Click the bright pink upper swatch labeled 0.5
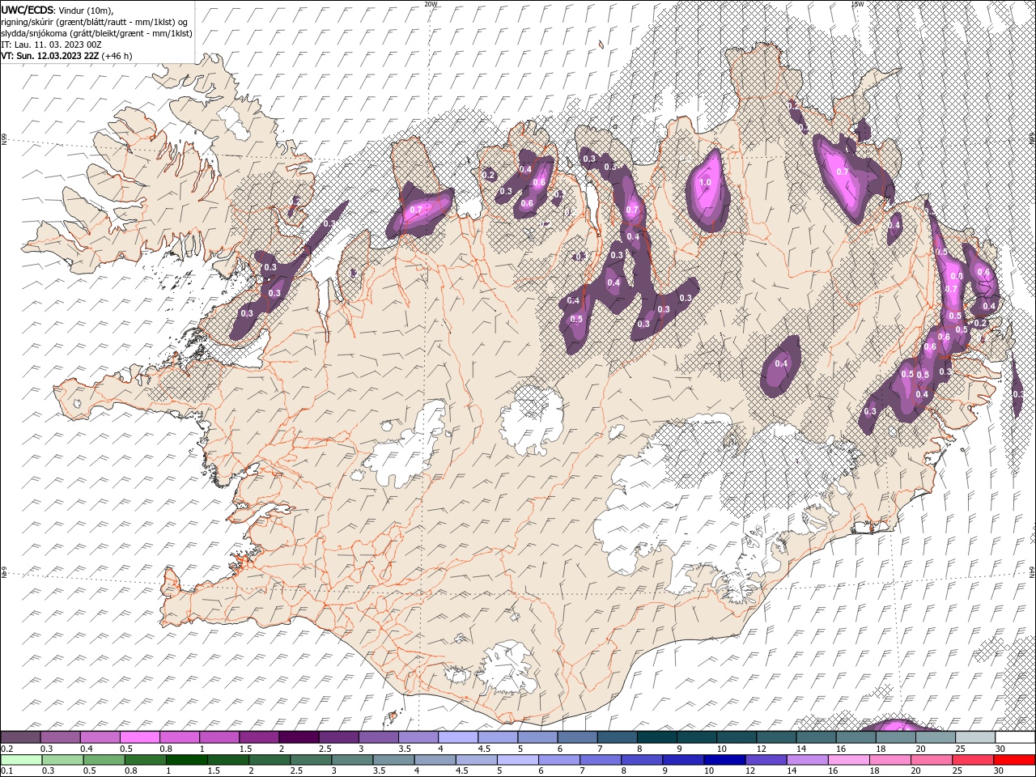The image size is (1036, 777). [x=139, y=737]
